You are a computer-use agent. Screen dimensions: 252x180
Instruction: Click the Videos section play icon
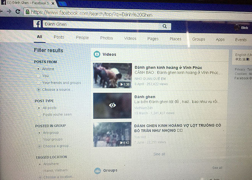click(x=97, y=54)
